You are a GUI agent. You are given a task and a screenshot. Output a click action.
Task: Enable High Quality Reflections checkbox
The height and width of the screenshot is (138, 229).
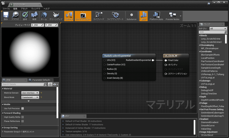(x=23, y=117)
